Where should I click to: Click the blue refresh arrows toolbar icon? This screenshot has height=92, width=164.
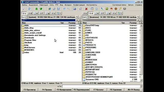(29, 9)
